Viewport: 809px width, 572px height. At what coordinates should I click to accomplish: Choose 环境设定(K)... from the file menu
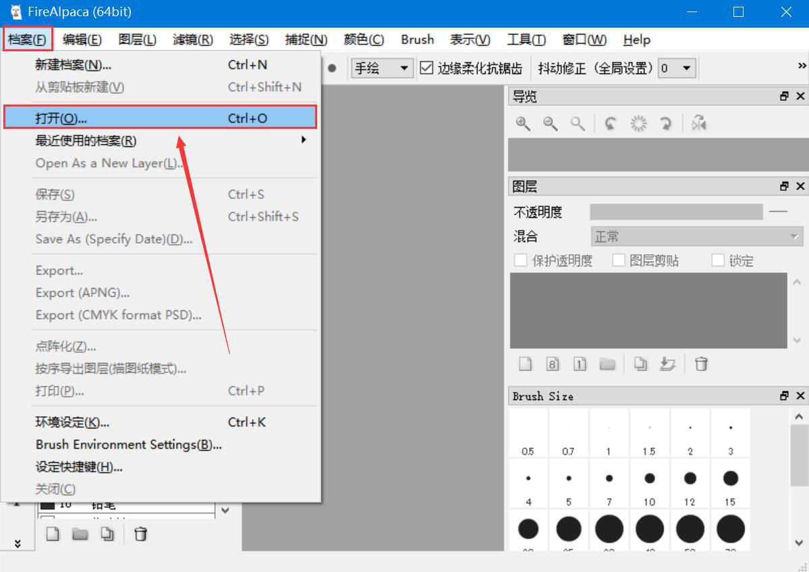click(x=160, y=422)
